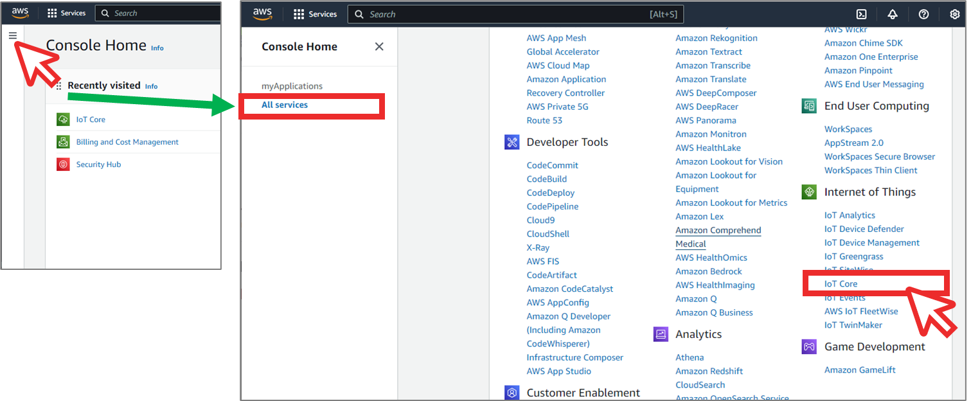Screen dimensions: 971x401
Task: Click the AWS logo in the left window
Action: (x=20, y=13)
